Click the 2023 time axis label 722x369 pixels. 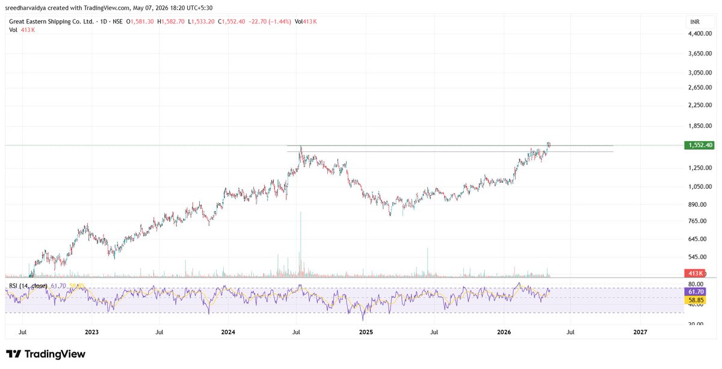coord(91,332)
